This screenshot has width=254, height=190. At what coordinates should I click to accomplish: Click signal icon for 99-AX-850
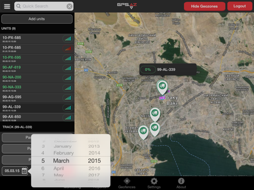68,118
